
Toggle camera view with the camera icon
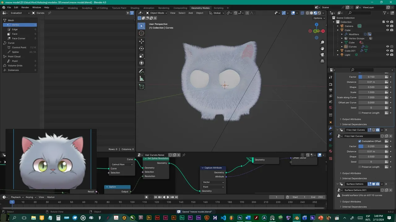pyautogui.click(x=322, y=55)
